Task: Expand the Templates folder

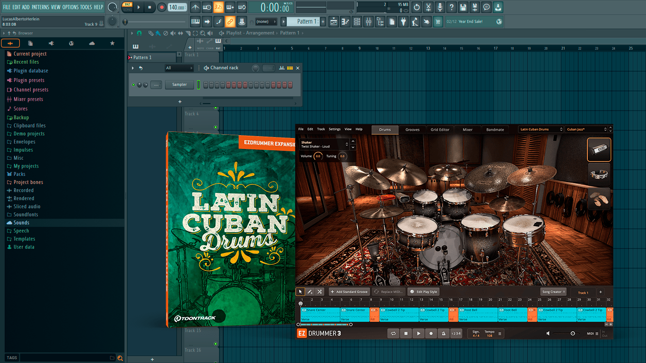Action: point(24,239)
